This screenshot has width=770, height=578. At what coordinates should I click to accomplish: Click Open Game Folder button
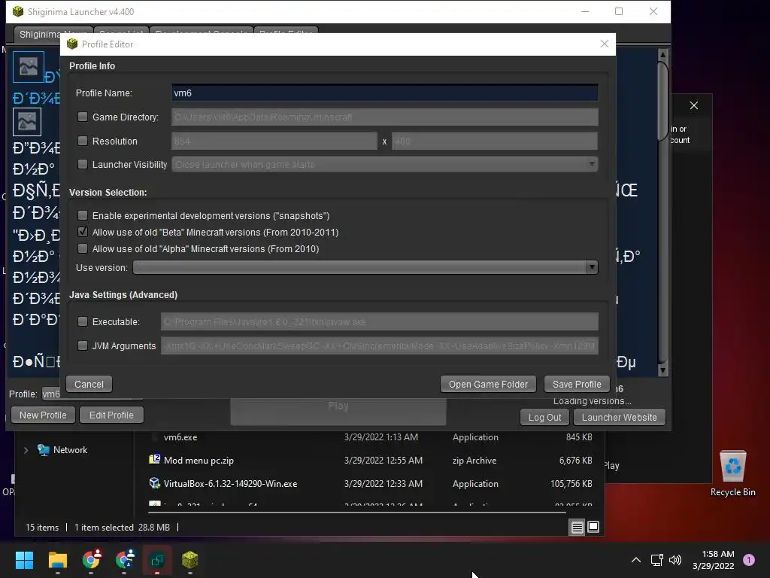(x=488, y=385)
